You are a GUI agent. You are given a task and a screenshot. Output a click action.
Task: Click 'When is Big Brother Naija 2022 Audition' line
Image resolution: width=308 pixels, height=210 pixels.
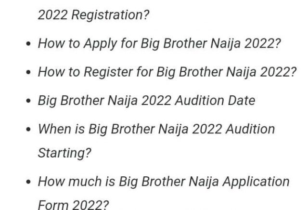tap(156, 129)
